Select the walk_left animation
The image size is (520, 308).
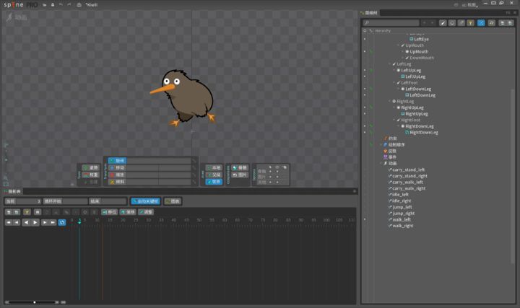coord(402,219)
